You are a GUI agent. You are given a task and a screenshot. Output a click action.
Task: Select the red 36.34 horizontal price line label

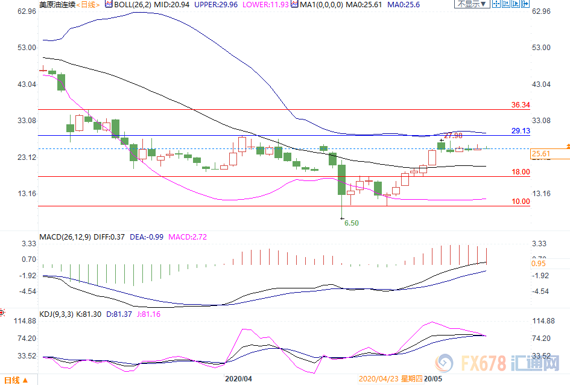pyautogui.click(x=520, y=105)
